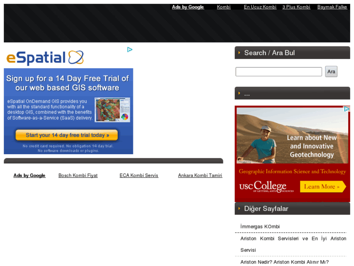Image resolution: width=354 pixels, height=266 pixels.
Task: Click 'Ads by Google' in the top black bar
Action: 188,7
